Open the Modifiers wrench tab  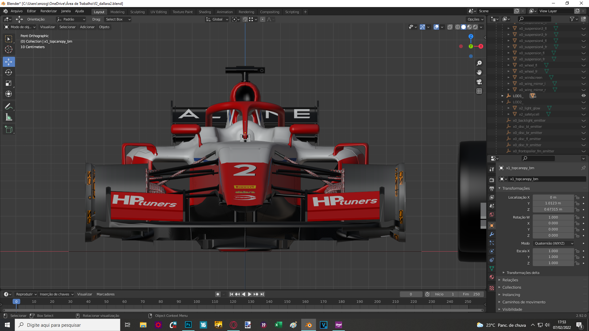pyautogui.click(x=492, y=234)
